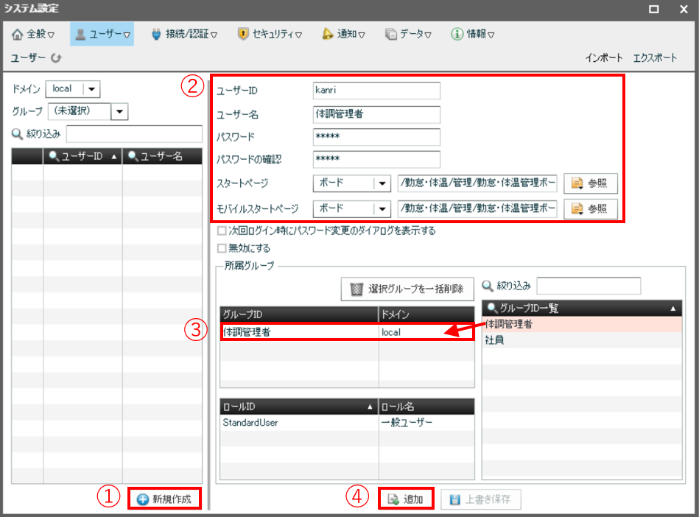Click the plus icon on 新規作成

click(x=142, y=499)
